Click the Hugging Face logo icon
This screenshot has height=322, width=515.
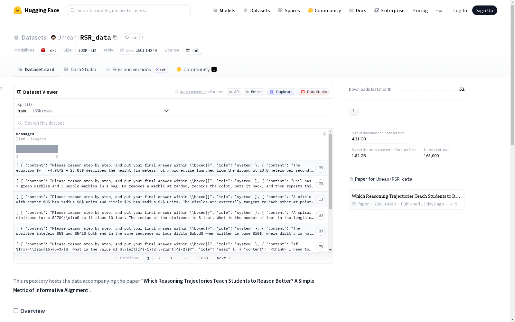click(x=18, y=10)
